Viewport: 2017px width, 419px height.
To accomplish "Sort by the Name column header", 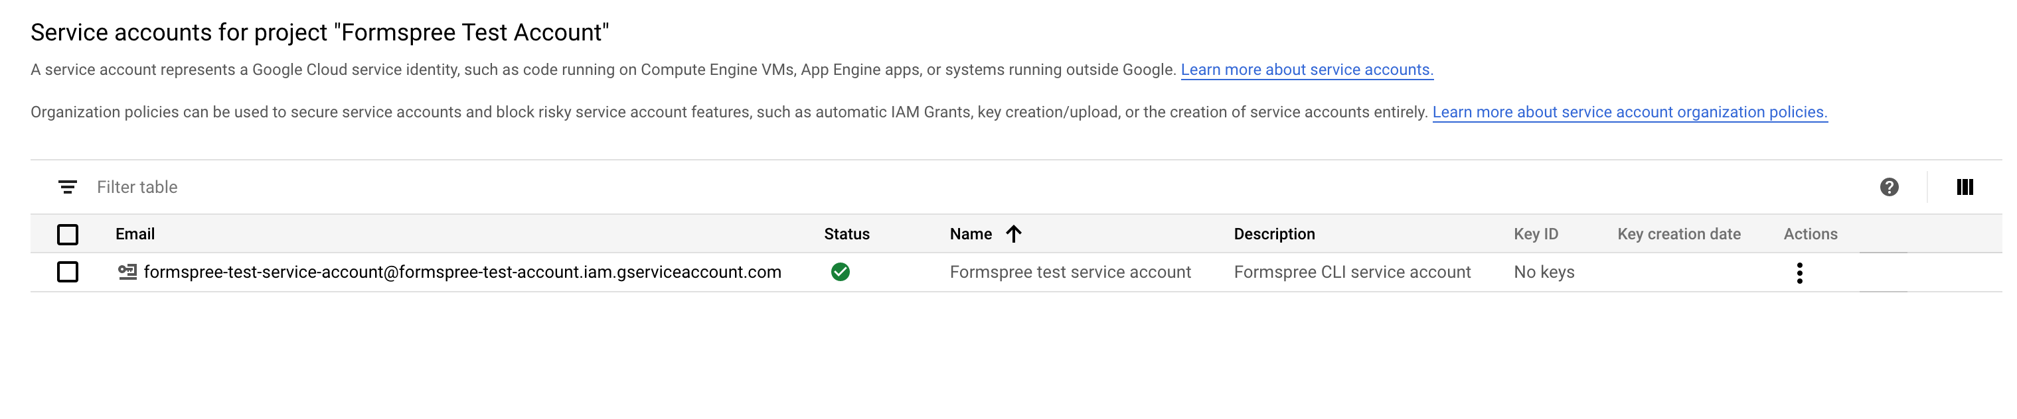I will pyautogui.click(x=970, y=234).
